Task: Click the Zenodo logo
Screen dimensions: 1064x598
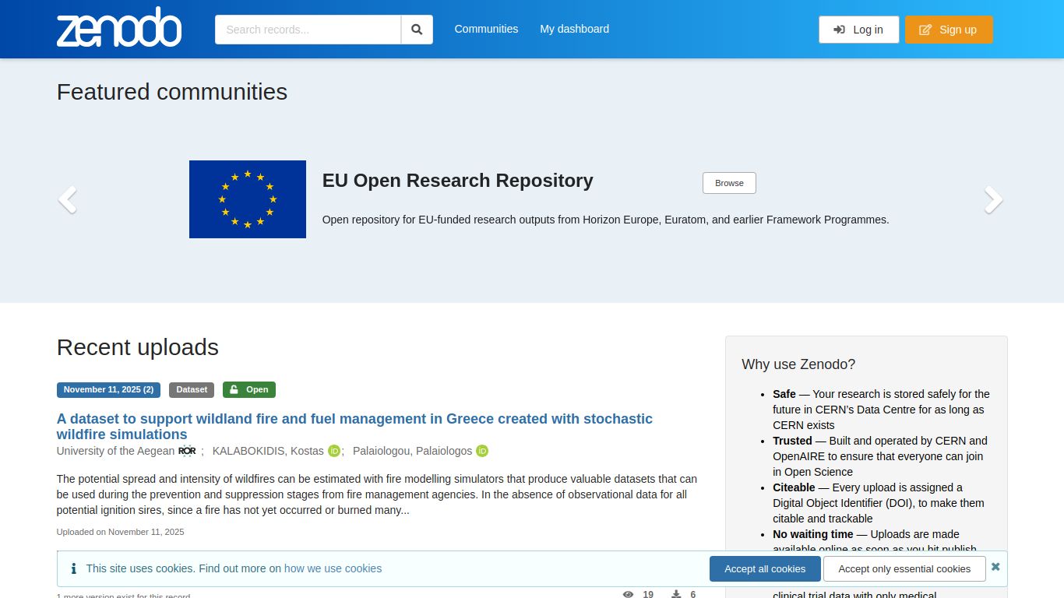Action: pos(119,28)
